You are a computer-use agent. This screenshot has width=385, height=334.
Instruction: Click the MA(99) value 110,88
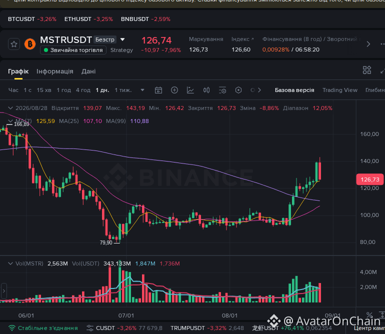[x=139, y=121]
